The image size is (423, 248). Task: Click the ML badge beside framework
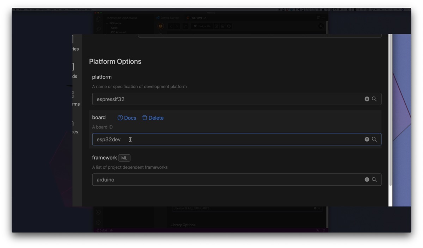(x=124, y=158)
